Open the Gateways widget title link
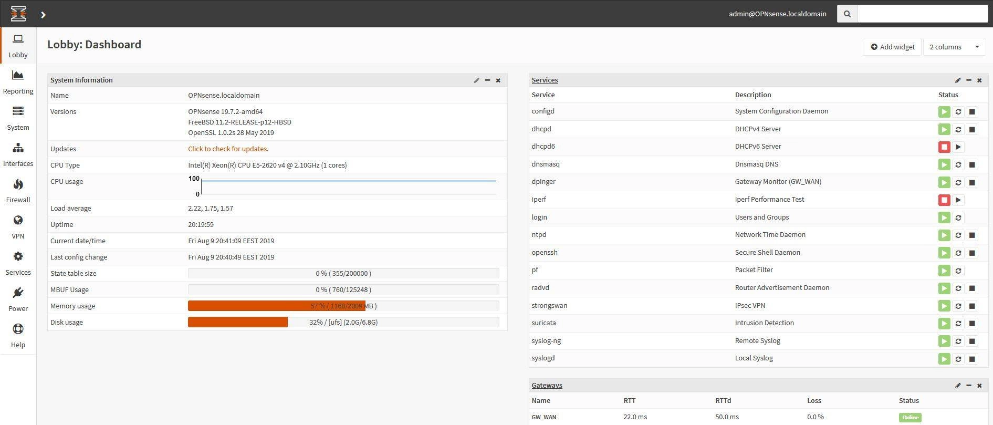 (x=547, y=385)
